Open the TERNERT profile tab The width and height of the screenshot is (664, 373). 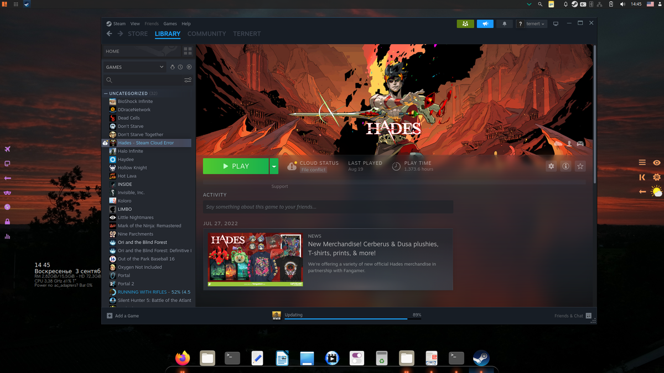point(247,34)
